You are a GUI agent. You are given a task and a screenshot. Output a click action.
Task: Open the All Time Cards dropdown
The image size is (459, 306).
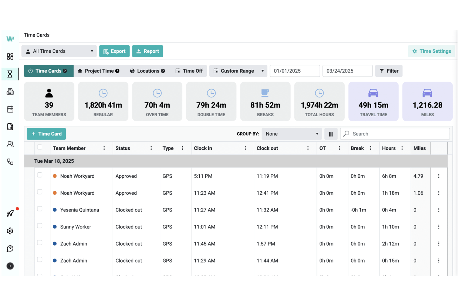pyautogui.click(x=59, y=51)
